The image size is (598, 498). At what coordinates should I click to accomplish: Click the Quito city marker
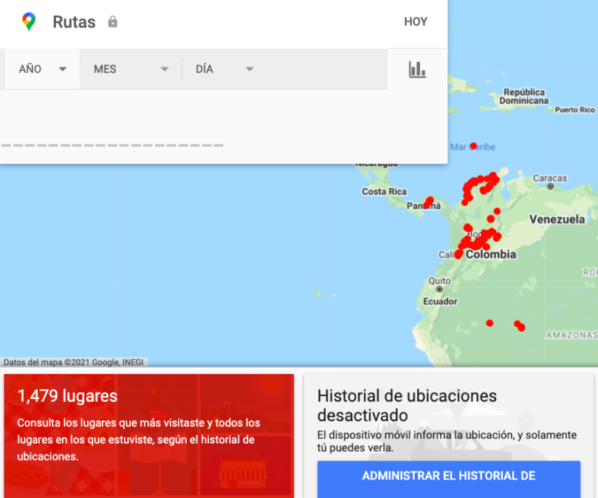(x=439, y=289)
